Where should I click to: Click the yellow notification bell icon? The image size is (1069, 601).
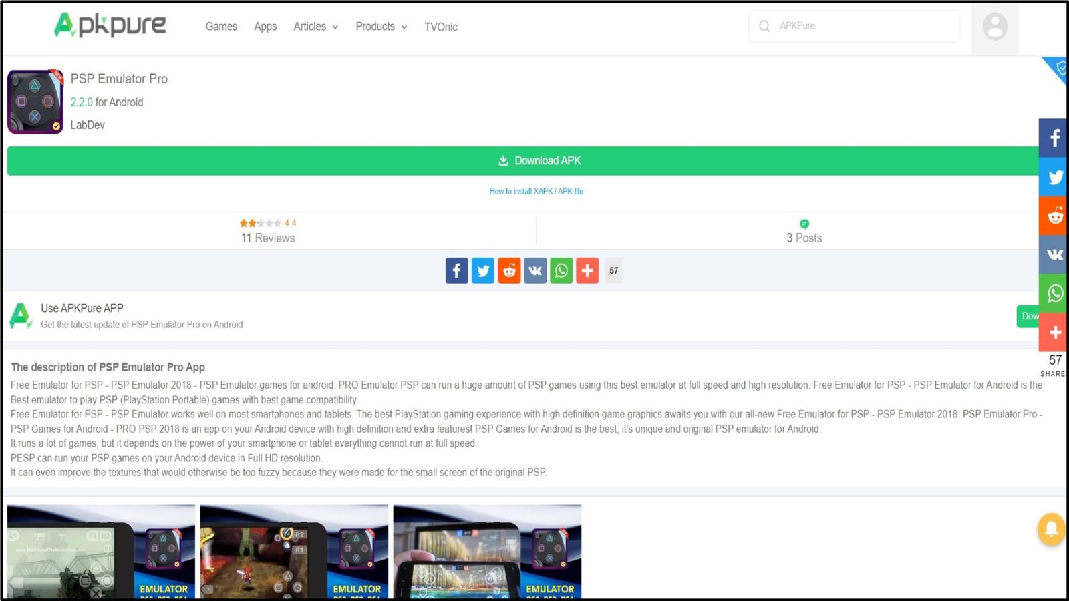1050,529
